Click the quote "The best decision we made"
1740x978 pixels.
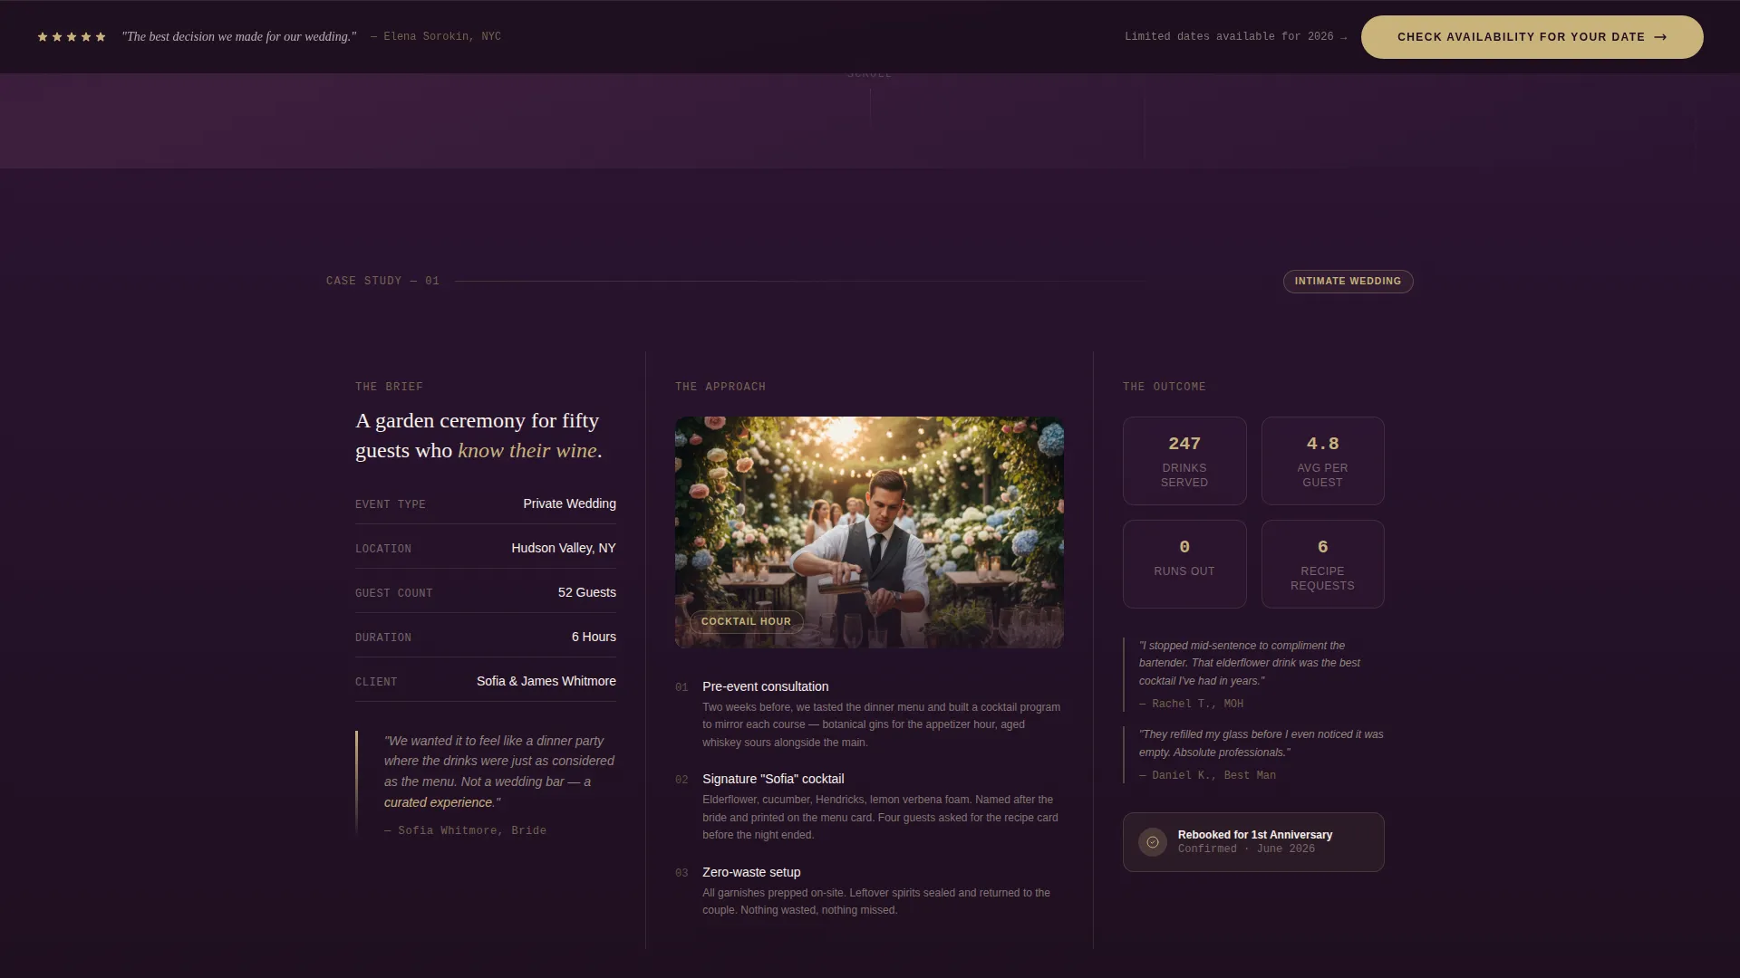point(239,37)
